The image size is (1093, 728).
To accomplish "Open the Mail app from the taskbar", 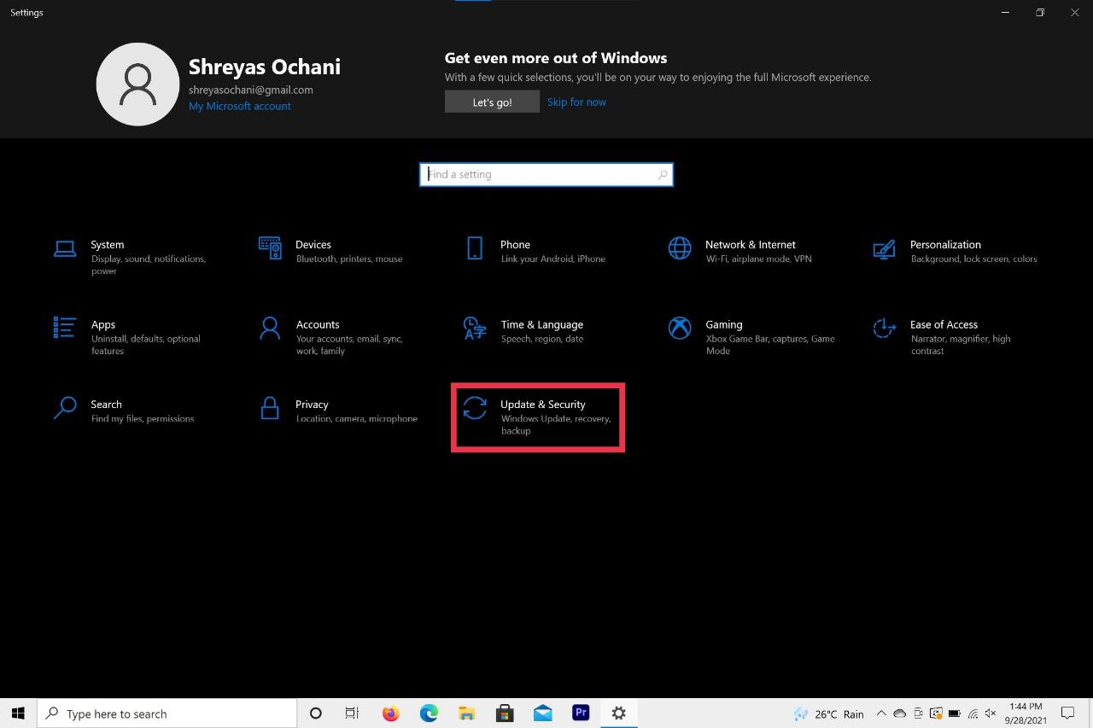I will click(x=542, y=713).
